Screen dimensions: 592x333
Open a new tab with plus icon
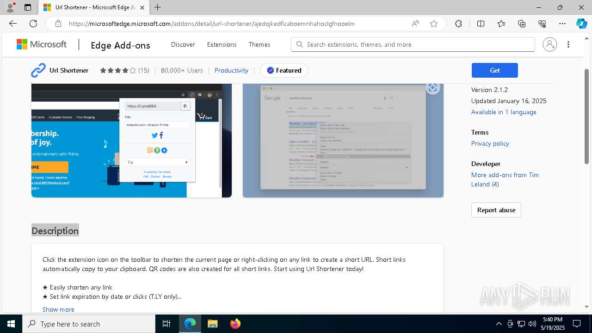point(158,7)
